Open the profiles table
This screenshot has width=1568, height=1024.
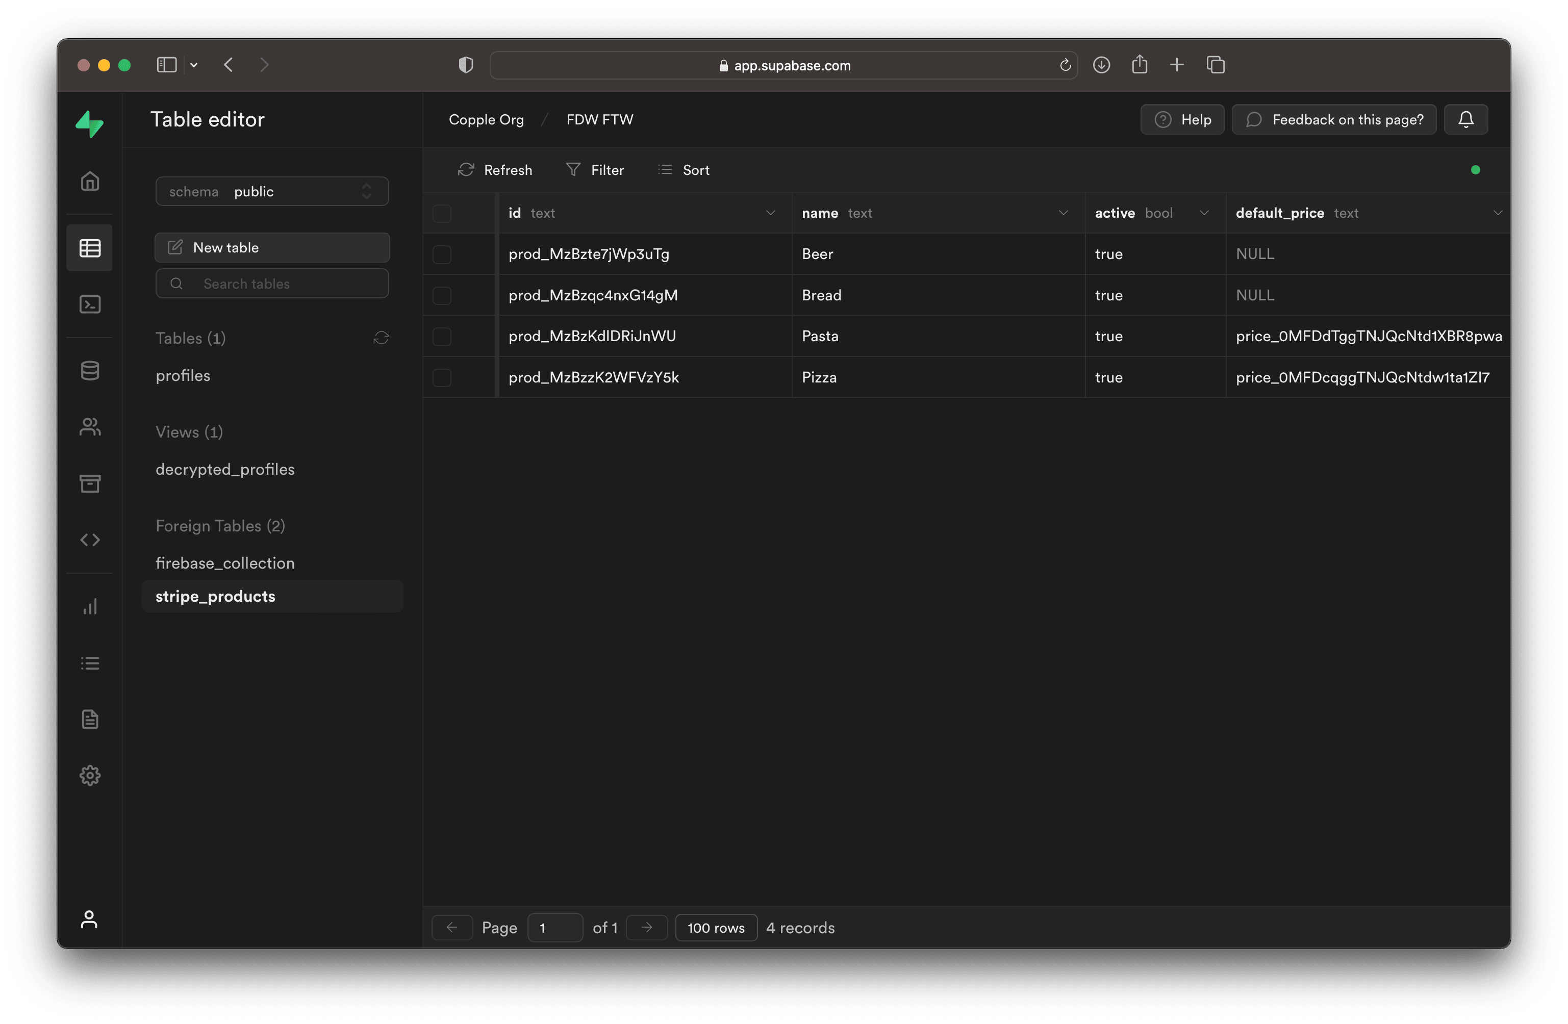[x=183, y=375]
